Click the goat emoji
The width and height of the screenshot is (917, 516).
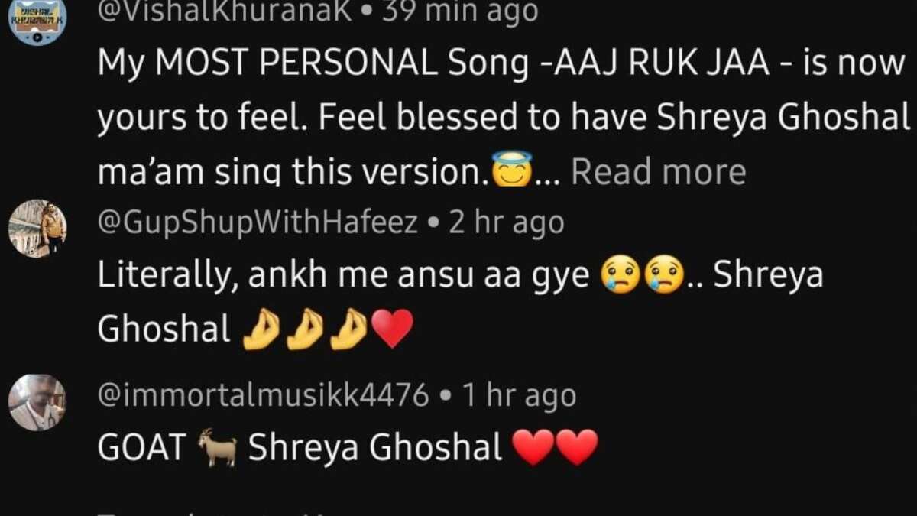tap(218, 449)
